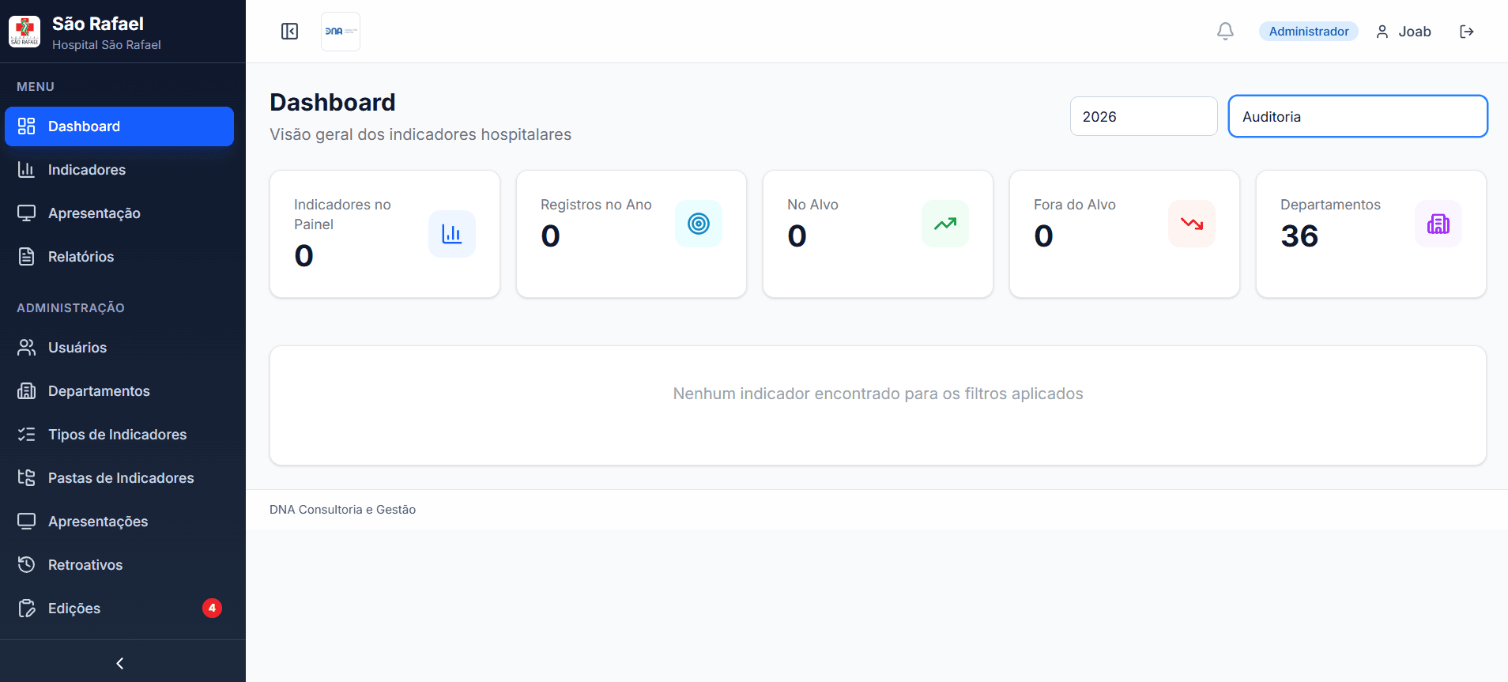This screenshot has height=682, width=1508.
Task: Click the Tipos de Indicadores checklist icon
Action: 27,435
